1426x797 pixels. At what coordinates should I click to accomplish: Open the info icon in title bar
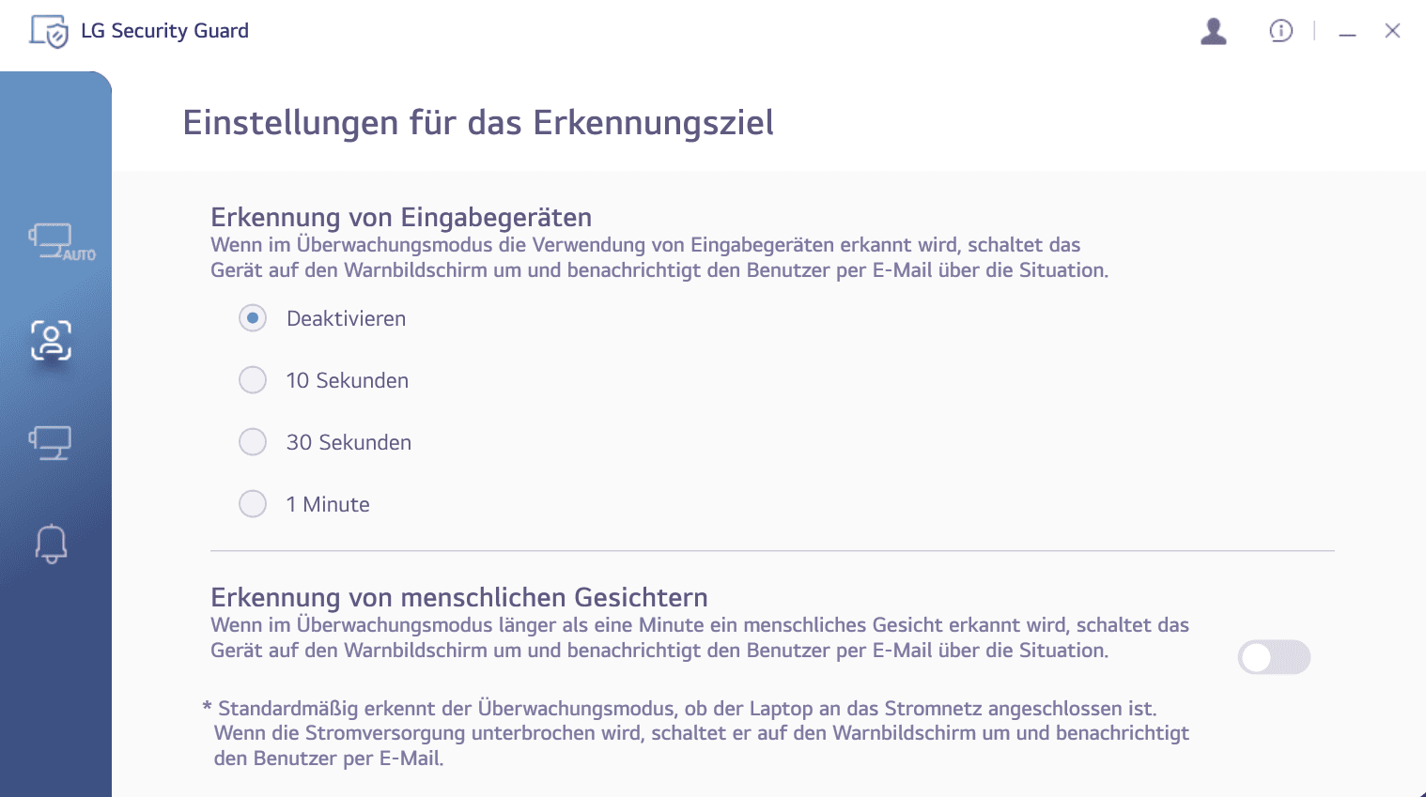tap(1280, 31)
